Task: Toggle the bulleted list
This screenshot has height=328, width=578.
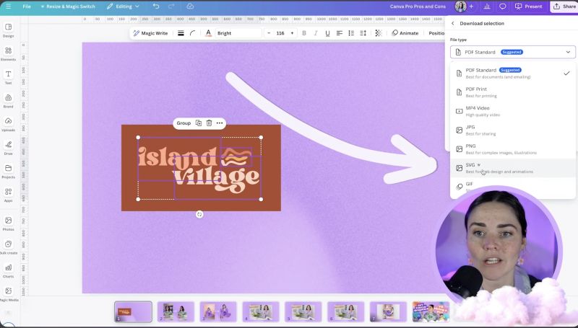Action: (351, 33)
